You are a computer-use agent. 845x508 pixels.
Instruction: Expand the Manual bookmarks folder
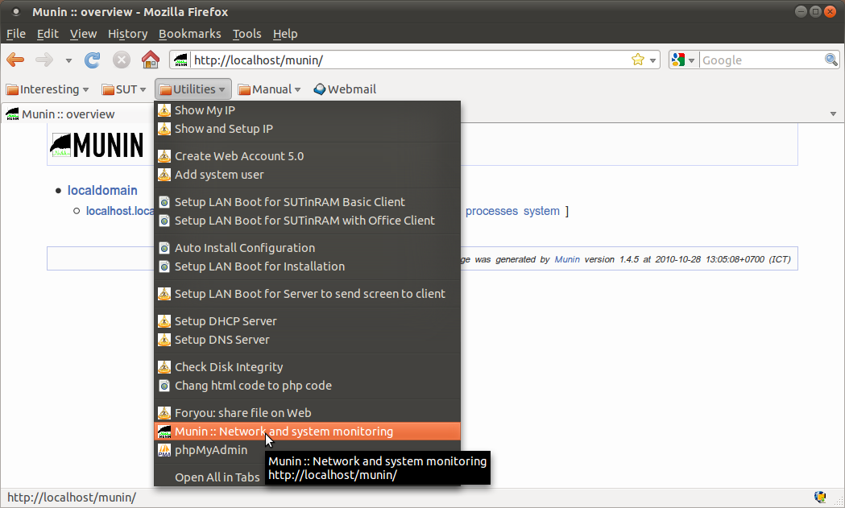pyautogui.click(x=269, y=89)
